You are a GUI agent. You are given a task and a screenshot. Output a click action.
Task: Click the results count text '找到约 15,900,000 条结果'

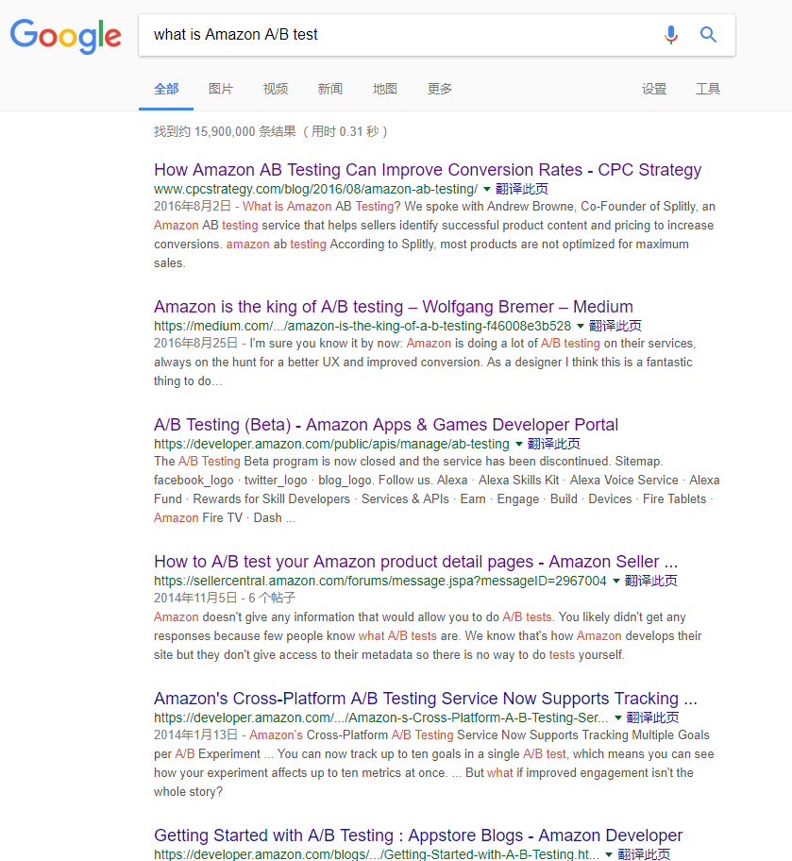(x=225, y=132)
